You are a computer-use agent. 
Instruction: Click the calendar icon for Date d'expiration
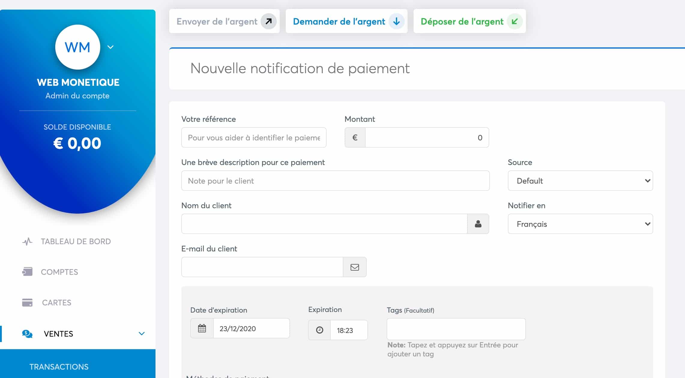[x=202, y=328]
